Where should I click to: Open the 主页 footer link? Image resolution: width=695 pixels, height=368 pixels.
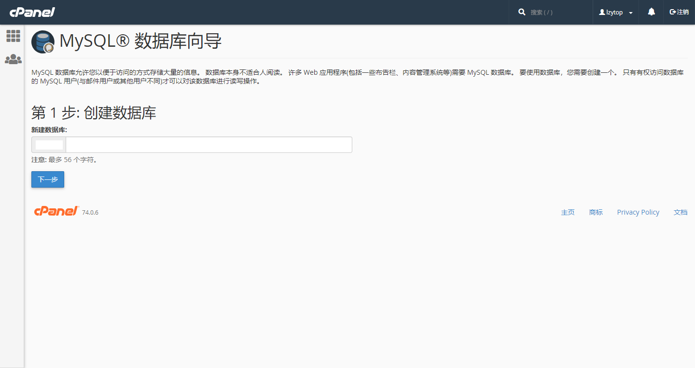(568, 212)
